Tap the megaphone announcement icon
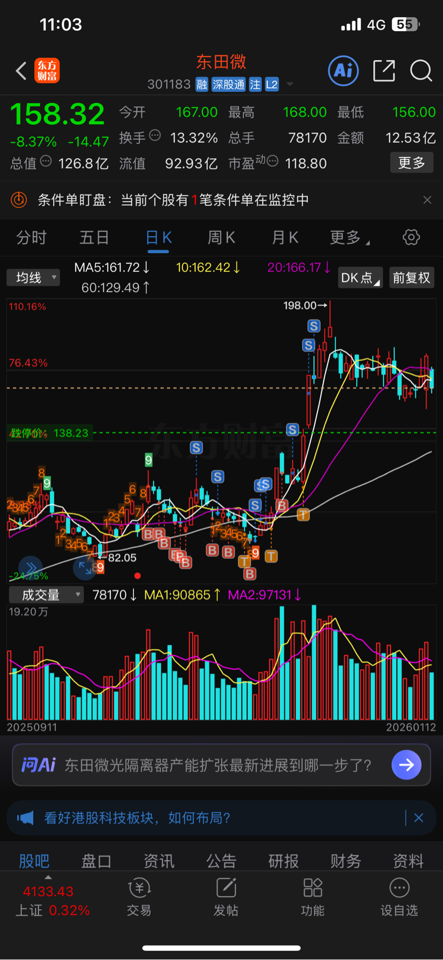Image resolution: width=443 pixels, height=960 pixels. [x=25, y=818]
